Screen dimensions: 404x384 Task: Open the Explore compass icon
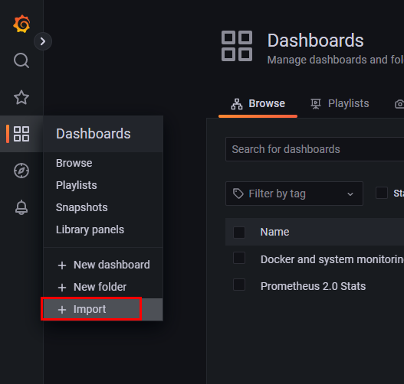click(21, 171)
